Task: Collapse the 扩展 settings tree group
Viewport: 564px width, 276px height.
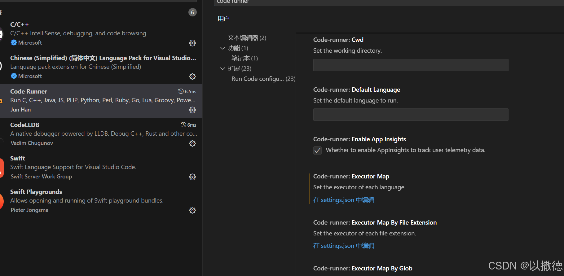Action: [223, 68]
